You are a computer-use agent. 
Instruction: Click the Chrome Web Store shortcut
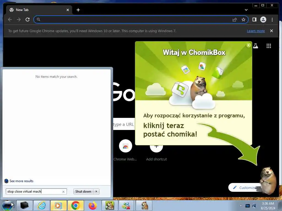125,150
